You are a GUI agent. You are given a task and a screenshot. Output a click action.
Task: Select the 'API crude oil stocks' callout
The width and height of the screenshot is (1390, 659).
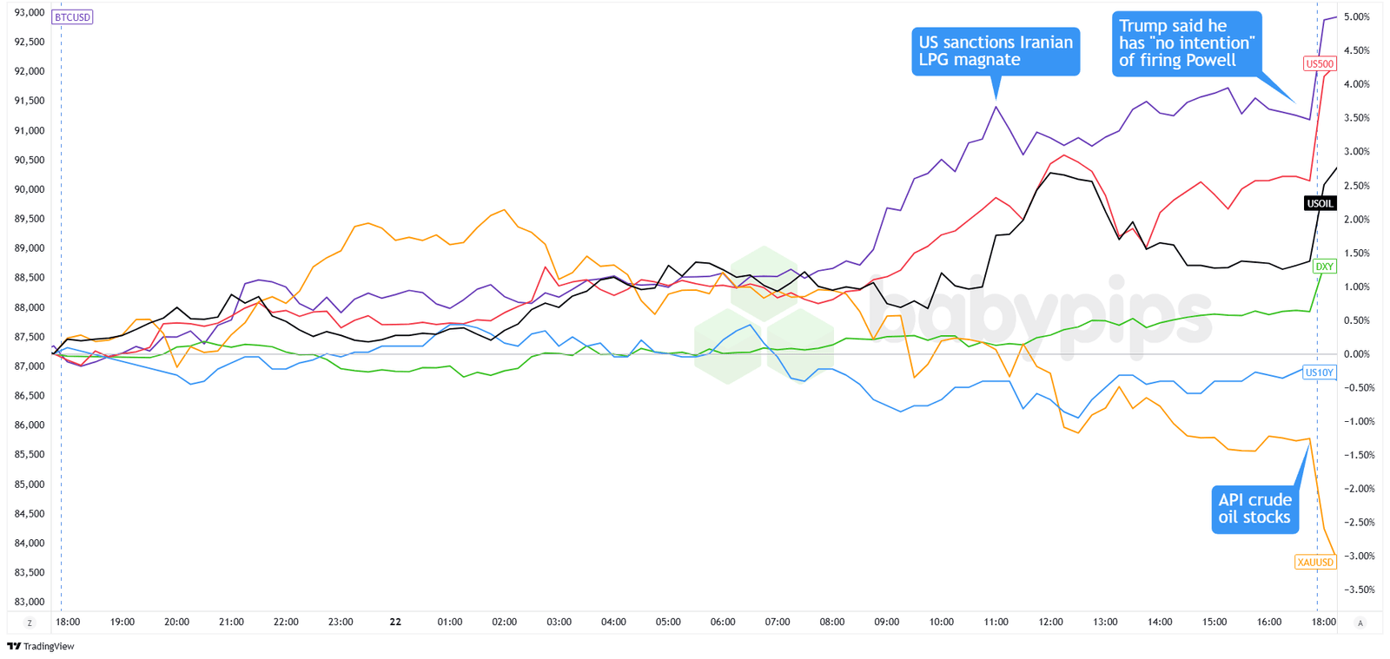(x=1254, y=509)
